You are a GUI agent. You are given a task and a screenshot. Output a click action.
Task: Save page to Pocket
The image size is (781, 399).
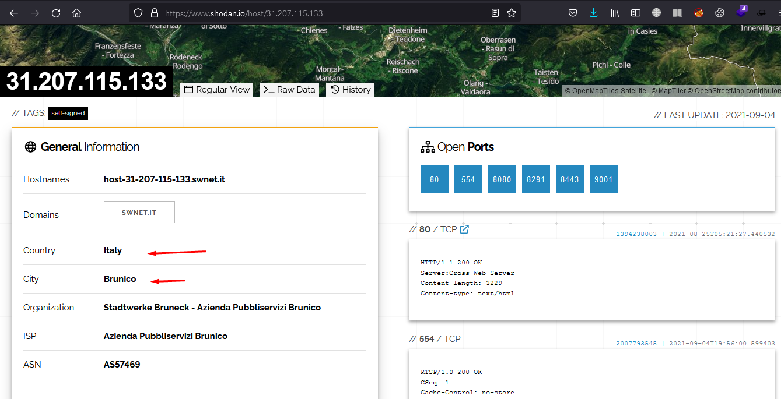point(573,13)
